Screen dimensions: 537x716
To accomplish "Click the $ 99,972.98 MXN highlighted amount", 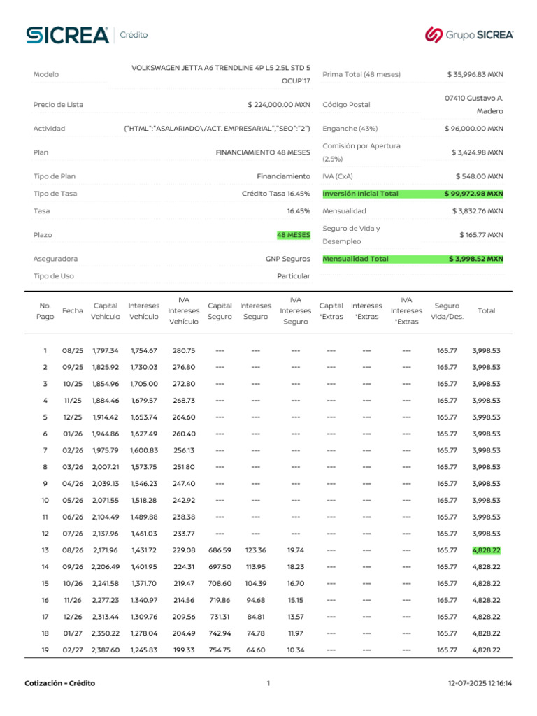I will coord(473,194).
